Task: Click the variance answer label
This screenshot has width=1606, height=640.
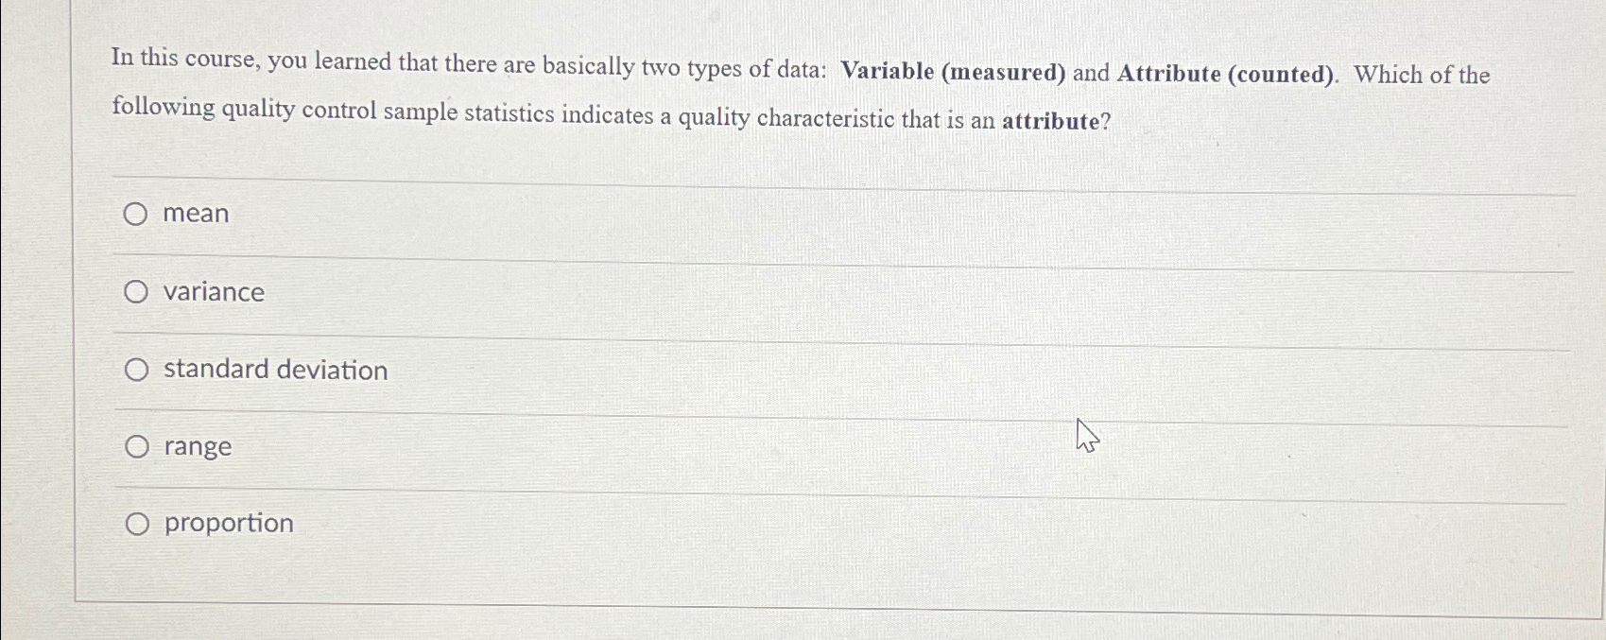Action: click(x=212, y=292)
